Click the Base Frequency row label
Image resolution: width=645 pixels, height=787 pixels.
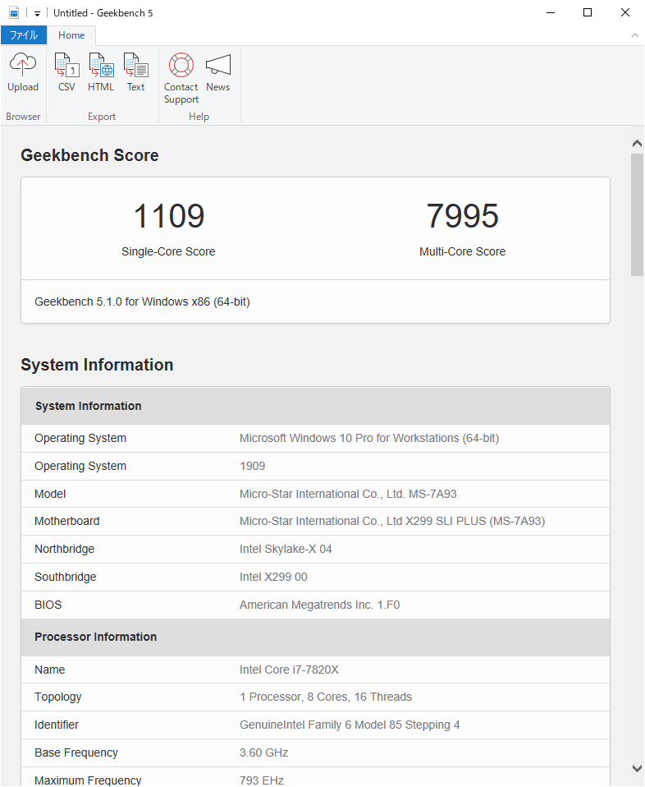click(x=76, y=752)
